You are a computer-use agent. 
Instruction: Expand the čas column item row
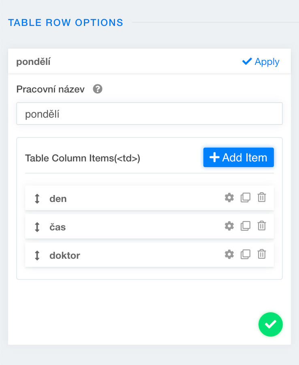click(x=134, y=227)
